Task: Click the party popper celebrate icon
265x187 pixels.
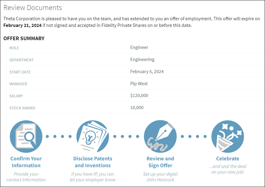Action: click(227, 136)
